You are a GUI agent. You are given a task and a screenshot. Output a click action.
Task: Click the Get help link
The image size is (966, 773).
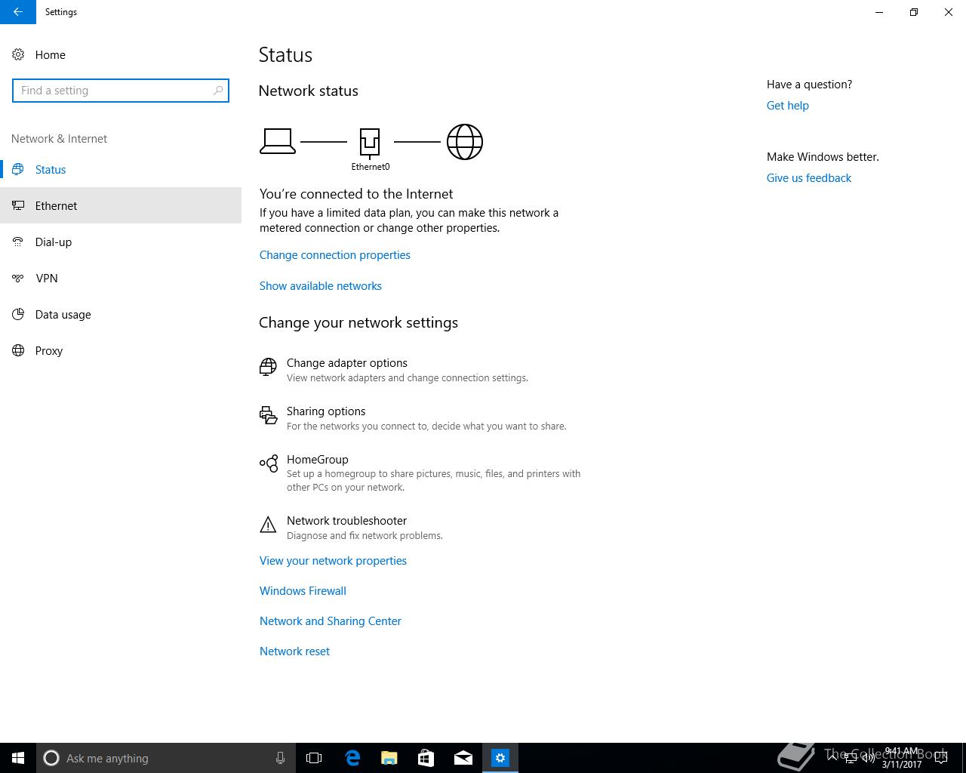pyautogui.click(x=788, y=106)
